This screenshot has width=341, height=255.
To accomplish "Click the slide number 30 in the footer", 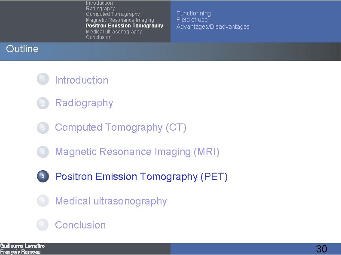I will pyautogui.click(x=321, y=249).
